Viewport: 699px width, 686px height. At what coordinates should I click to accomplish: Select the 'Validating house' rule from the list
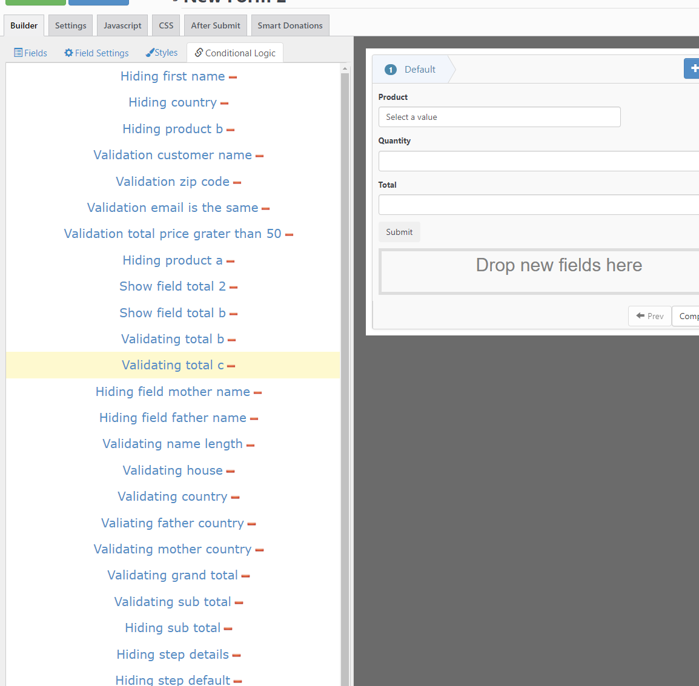click(x=173, y=470)
